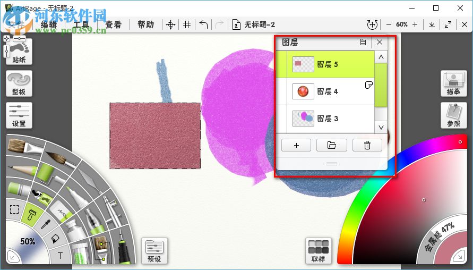Add a layer group with folder button
This screenshot has height=270, width=473.
331,145
